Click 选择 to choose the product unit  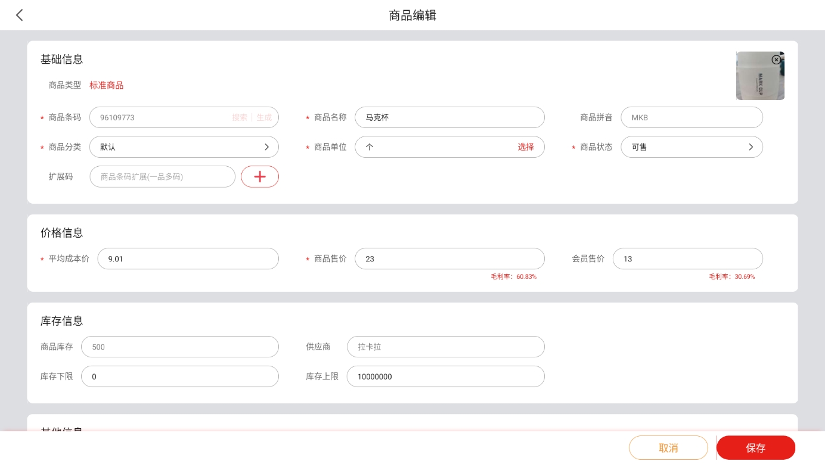(x=525, y=147)
